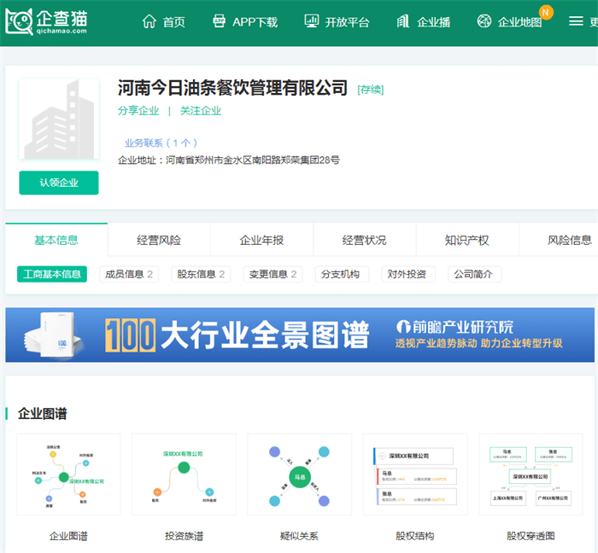The height and width of the screenshot is (553, 598).
Task: Open the 疑似关系 diagram thumbnail
Action: click(299, 474)
